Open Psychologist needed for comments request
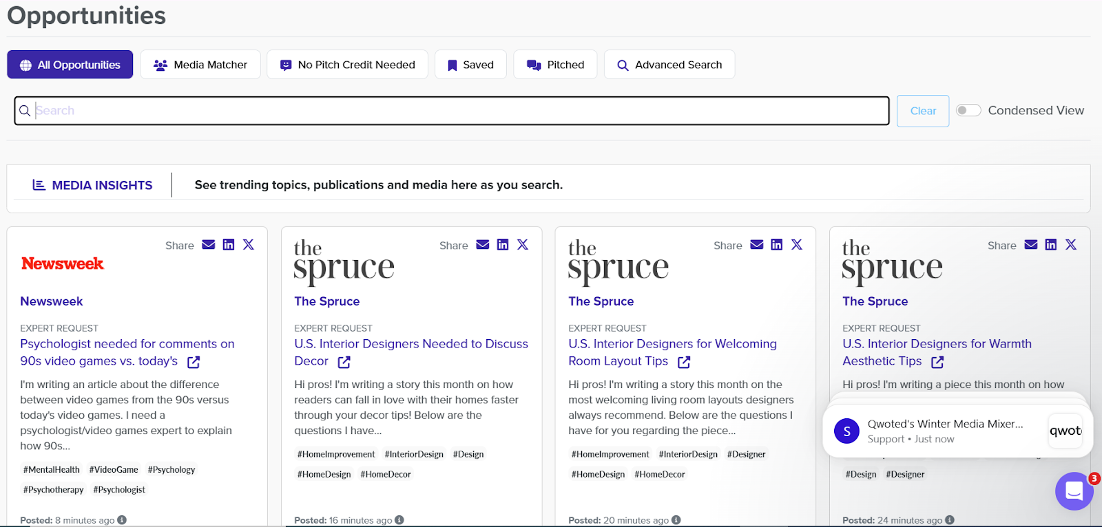This screenshot has height=527, width=1102. 127,352
